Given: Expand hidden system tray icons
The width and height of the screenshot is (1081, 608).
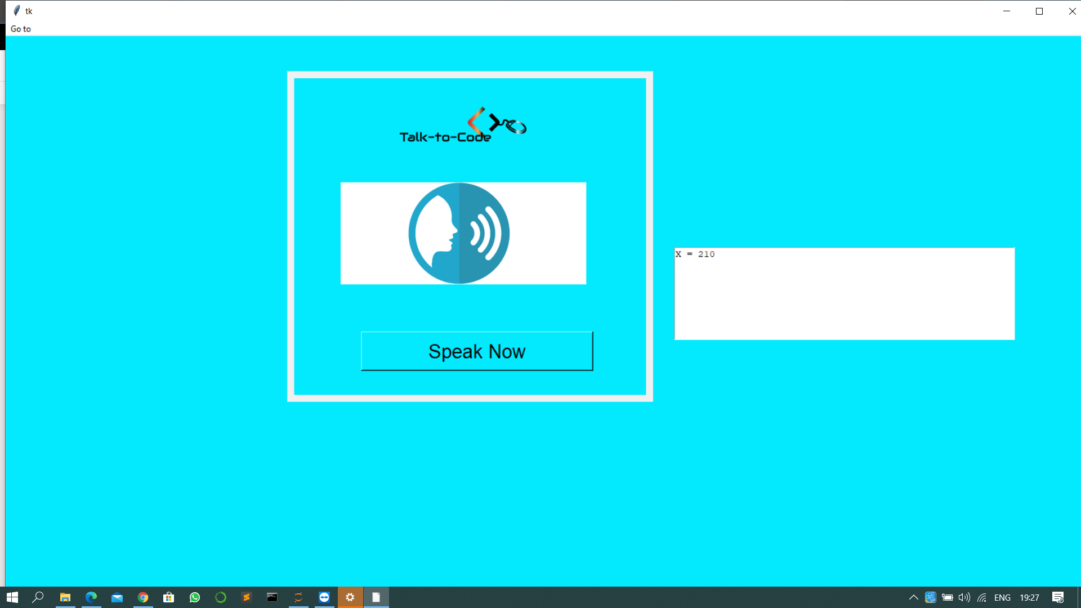Looking at the screenshot, I should click(913, 597).
